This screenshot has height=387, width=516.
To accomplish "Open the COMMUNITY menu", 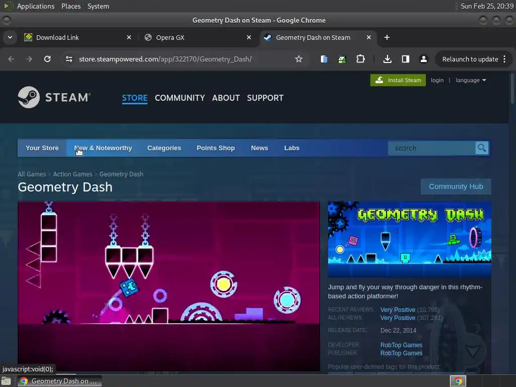I will (180, 98).
